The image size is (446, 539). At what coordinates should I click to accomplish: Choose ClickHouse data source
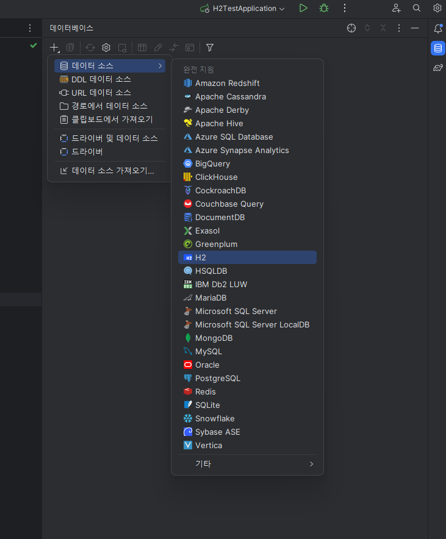pyautogui.click(x=247, y=177)
